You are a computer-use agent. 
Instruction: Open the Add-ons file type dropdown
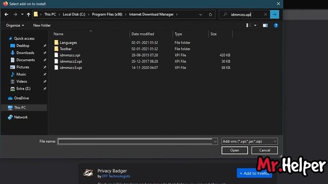pyautogui.click(x=250, y=142)
